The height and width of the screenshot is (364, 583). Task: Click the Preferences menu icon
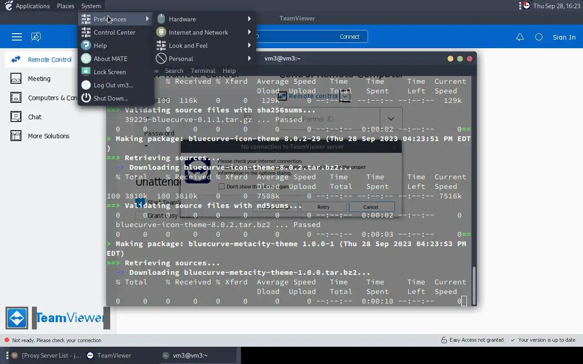[x=86, y=19]
